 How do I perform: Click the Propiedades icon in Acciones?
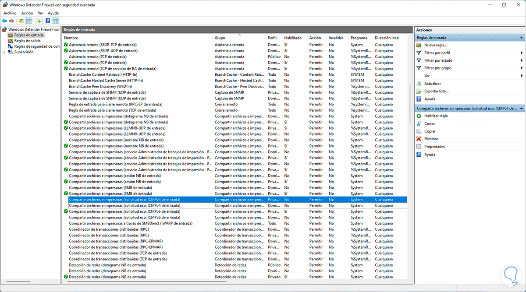point(419,147)
